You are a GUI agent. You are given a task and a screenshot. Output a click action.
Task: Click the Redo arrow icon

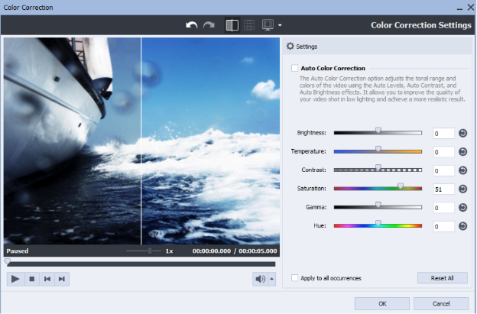click(x=209, y=25)
